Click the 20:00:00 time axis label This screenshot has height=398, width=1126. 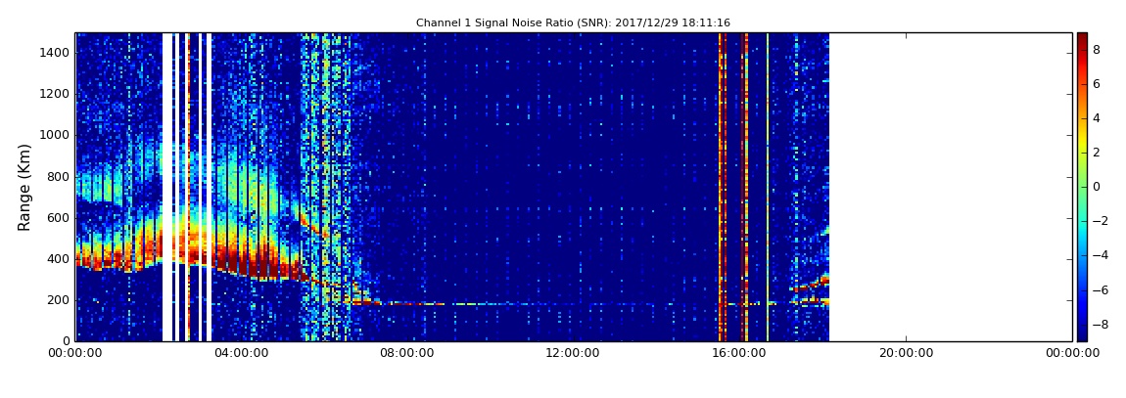pyautogui.click(x=906, y=354)
